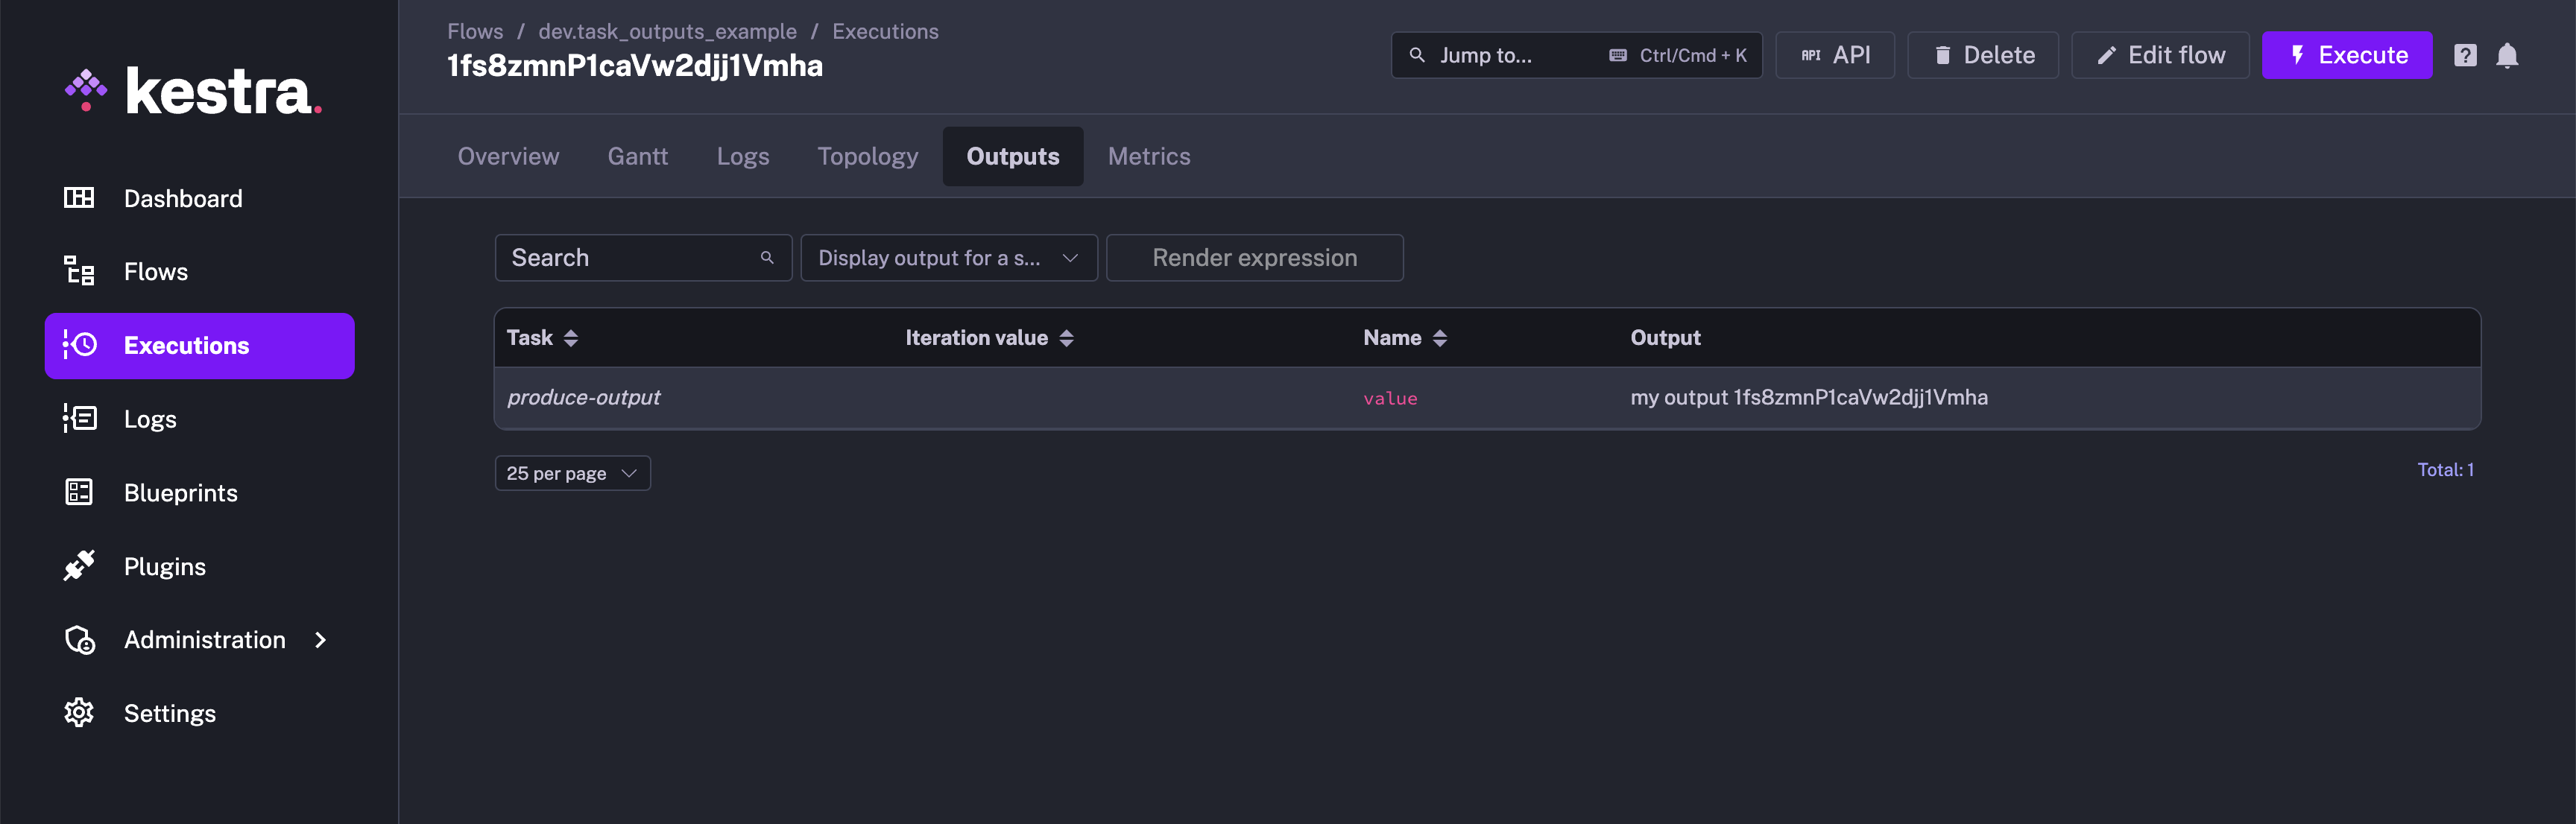The width and height of the screenshot is (2576, 824).
Task: Click Render expression button
Action: click(1254, 258)
